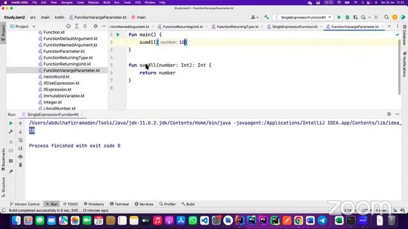The height and width of the screenshot is (229, 408).
Task: Open FunctionDefaultArgument.kt in project tree
Action: click(70, 38)
